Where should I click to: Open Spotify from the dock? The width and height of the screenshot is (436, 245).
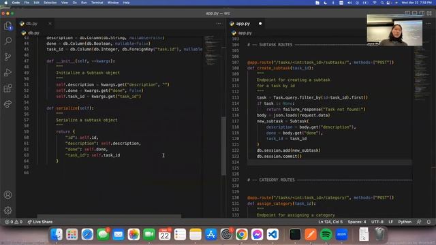pyautogui.click(x=326, y=234)
